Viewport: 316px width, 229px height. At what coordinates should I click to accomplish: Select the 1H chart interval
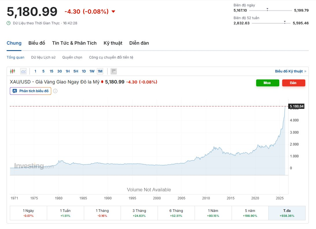coord(68,71)
